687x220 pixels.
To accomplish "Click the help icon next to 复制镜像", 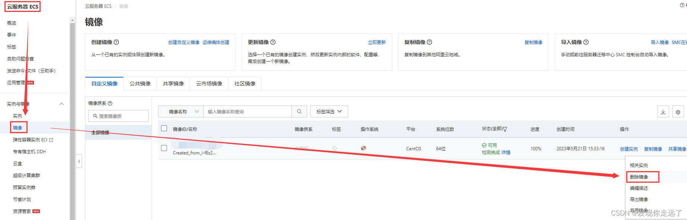I will click(x=429, y=42).
